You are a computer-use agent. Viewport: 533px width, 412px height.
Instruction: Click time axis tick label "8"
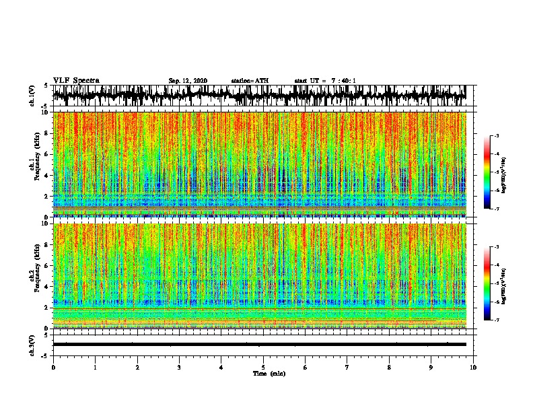click(x=389, y=368)
